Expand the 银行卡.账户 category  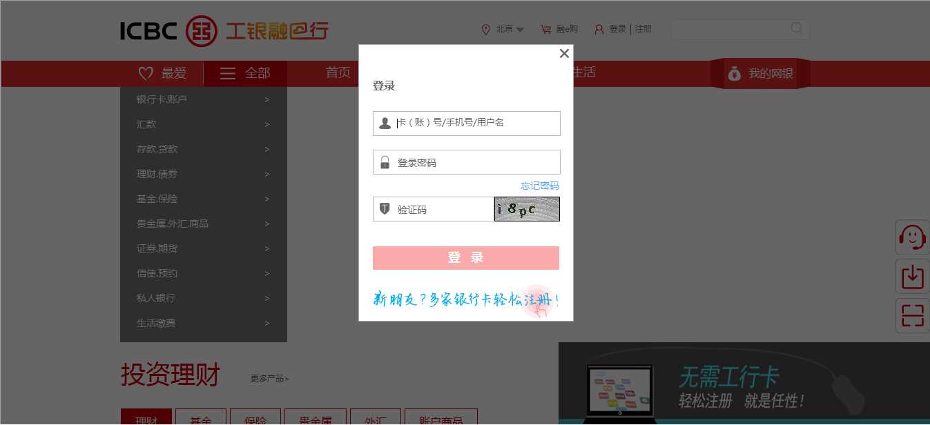203,99
